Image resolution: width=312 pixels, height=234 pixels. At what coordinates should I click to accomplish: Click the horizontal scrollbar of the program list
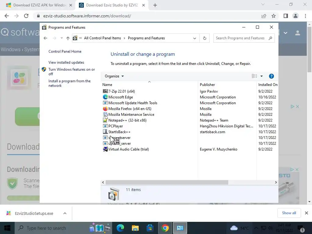point(167,182)
